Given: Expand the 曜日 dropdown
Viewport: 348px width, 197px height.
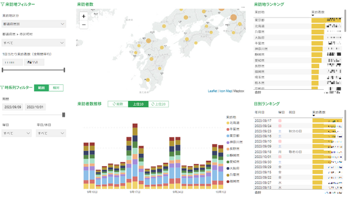Looking at the screenshot, I should (x=17, y=133).
